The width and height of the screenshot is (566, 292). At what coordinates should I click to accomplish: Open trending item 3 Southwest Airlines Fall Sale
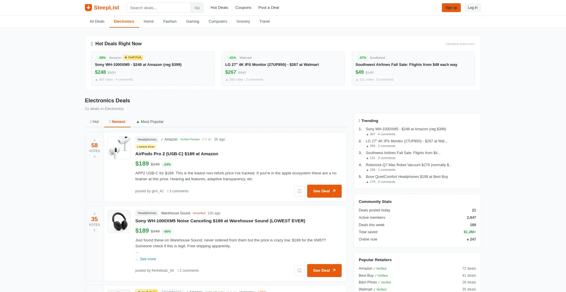[x=403, y=153]
